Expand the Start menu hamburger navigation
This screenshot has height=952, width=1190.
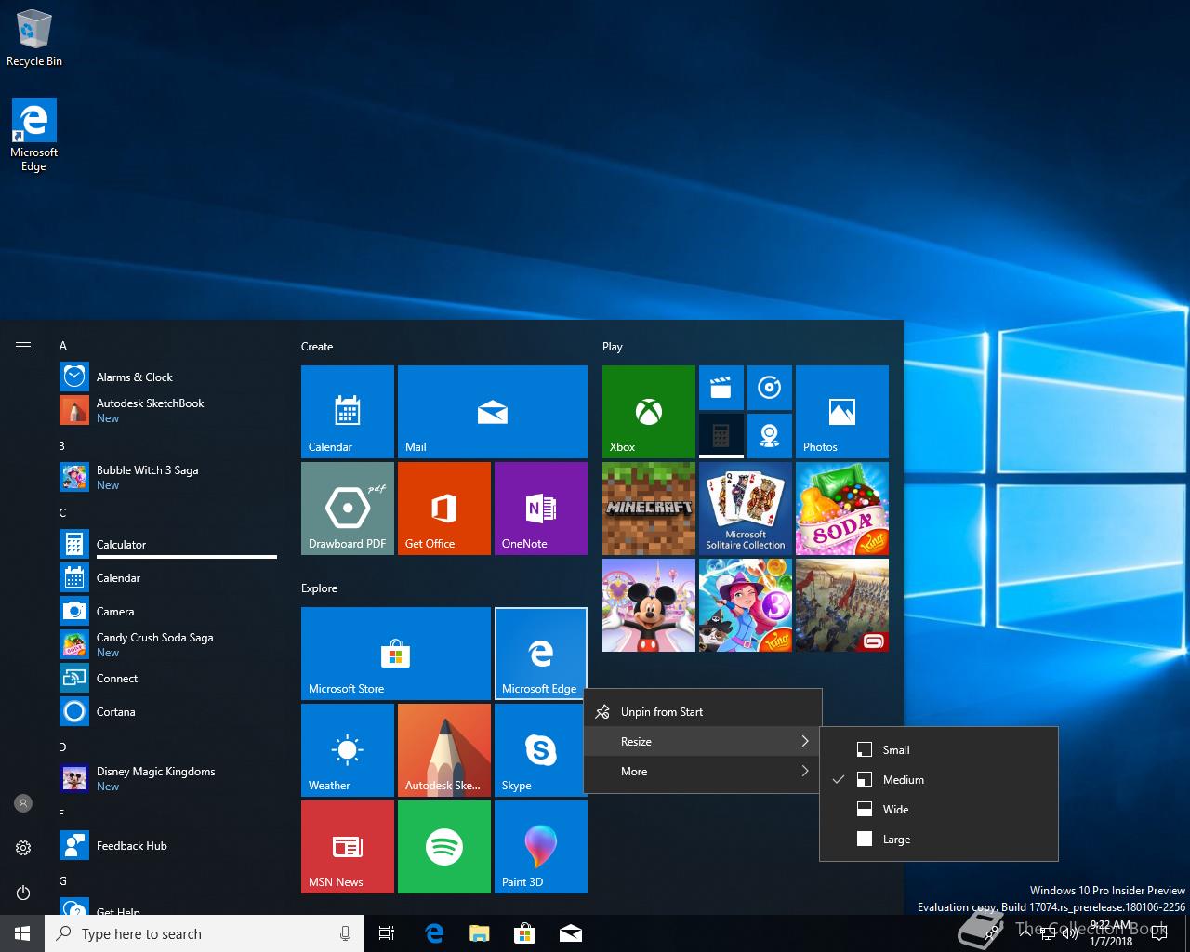coord(23,346)
